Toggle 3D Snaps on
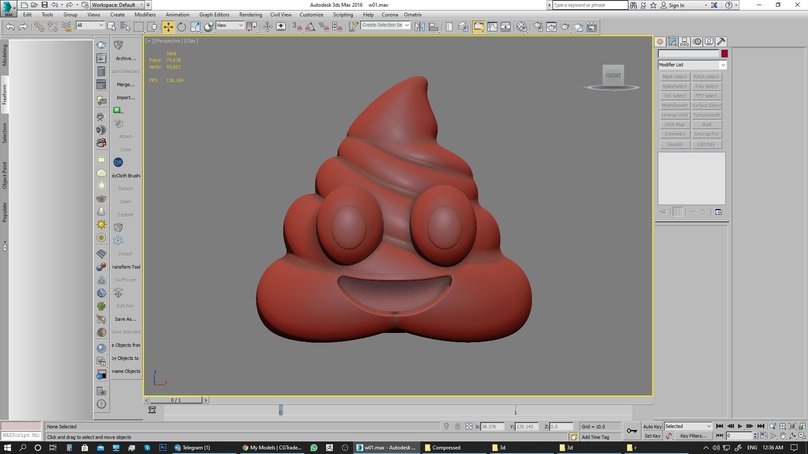Screen dimensions: 808x454 point(297,27)
